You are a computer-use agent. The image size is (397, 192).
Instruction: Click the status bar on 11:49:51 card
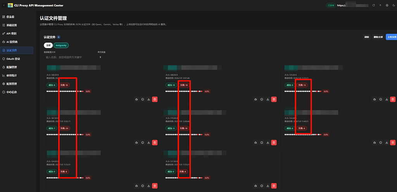pyautogui.click(x=303, y=135)
